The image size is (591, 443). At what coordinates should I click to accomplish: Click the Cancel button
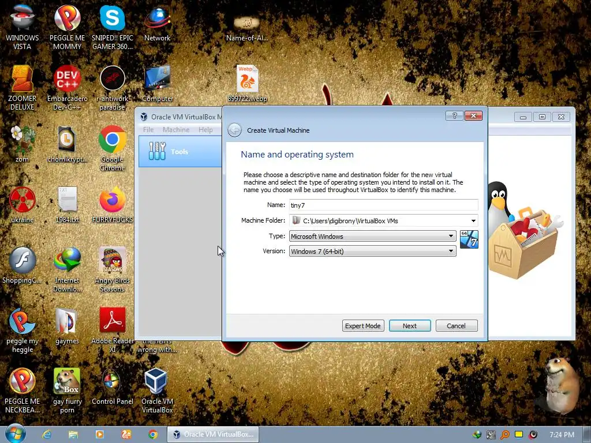(x=457, y=326)
